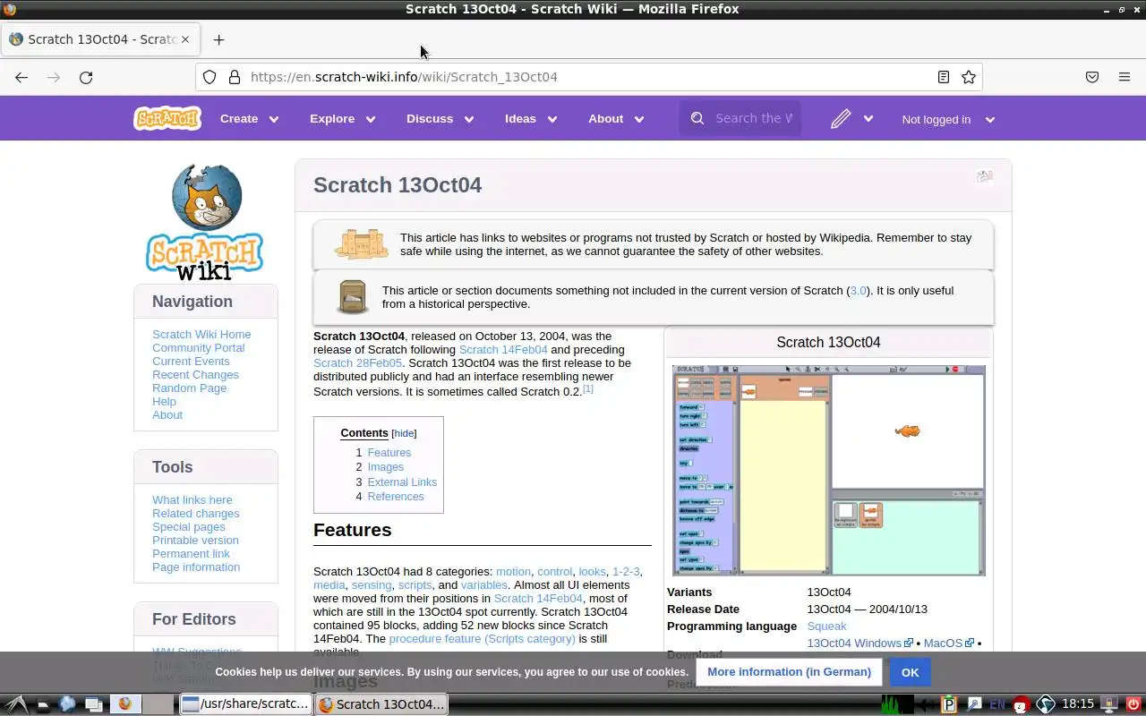Viewport: 1146px width, 716px height.
Task: Open the Pocket save icon
Action: click(x=1092, y=77)
